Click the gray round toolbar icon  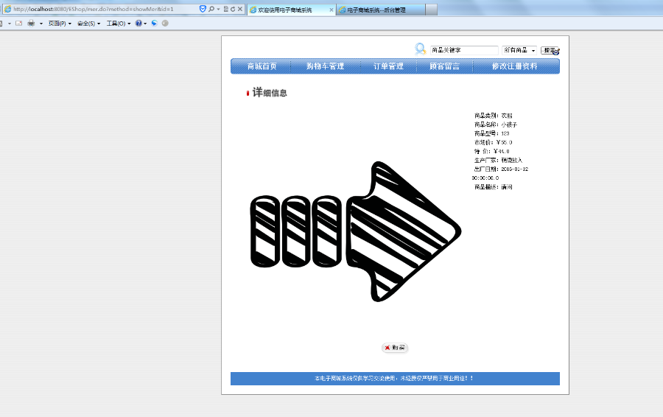[165, 24]
